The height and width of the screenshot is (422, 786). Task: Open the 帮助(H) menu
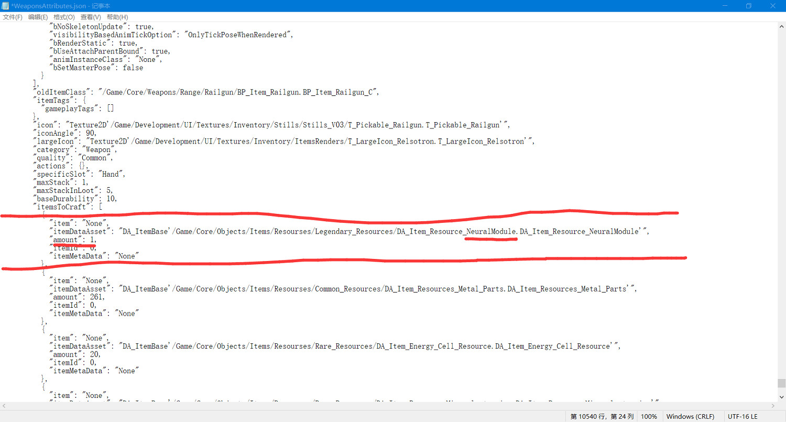(117, 17)
